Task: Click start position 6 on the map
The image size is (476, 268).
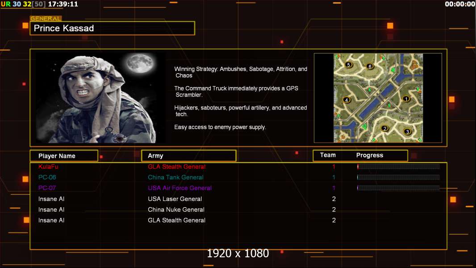Action: [x=370, y=67]
